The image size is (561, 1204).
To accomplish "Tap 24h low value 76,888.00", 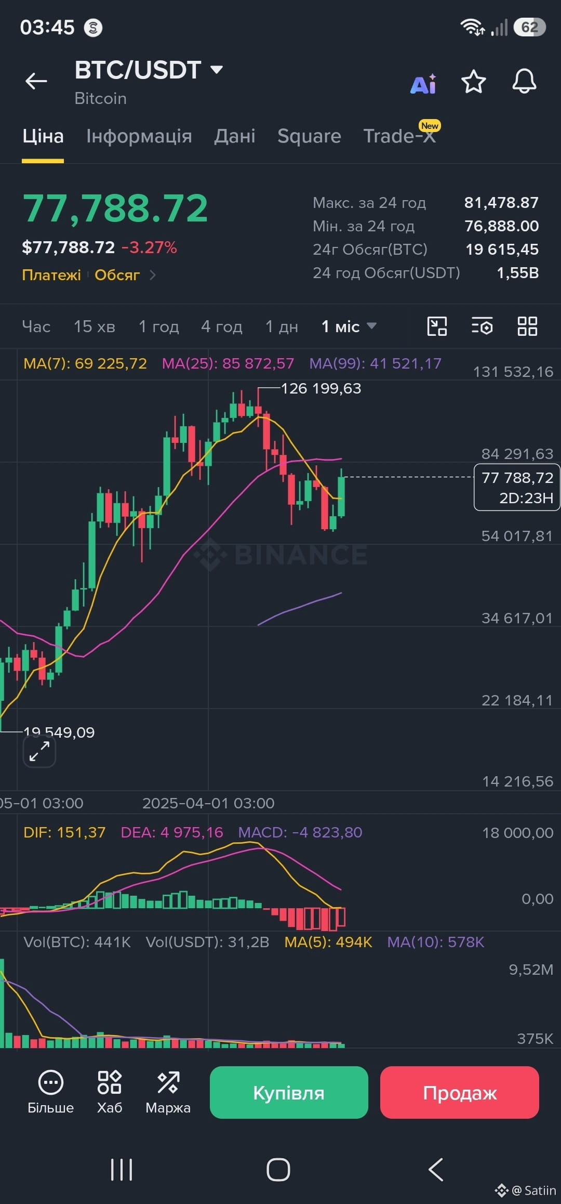I will tap(501, 226).
